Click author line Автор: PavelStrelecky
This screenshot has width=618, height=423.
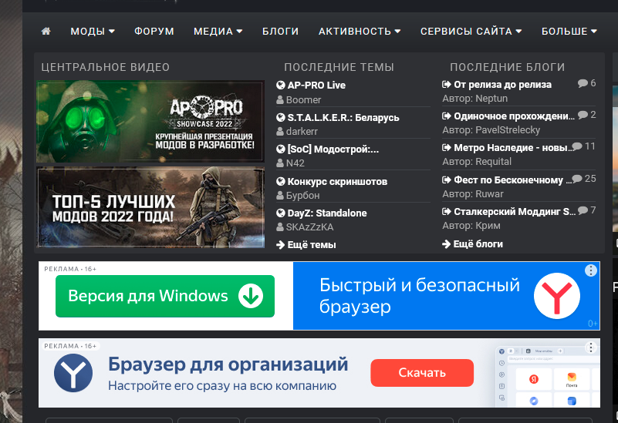pos(491,130)
